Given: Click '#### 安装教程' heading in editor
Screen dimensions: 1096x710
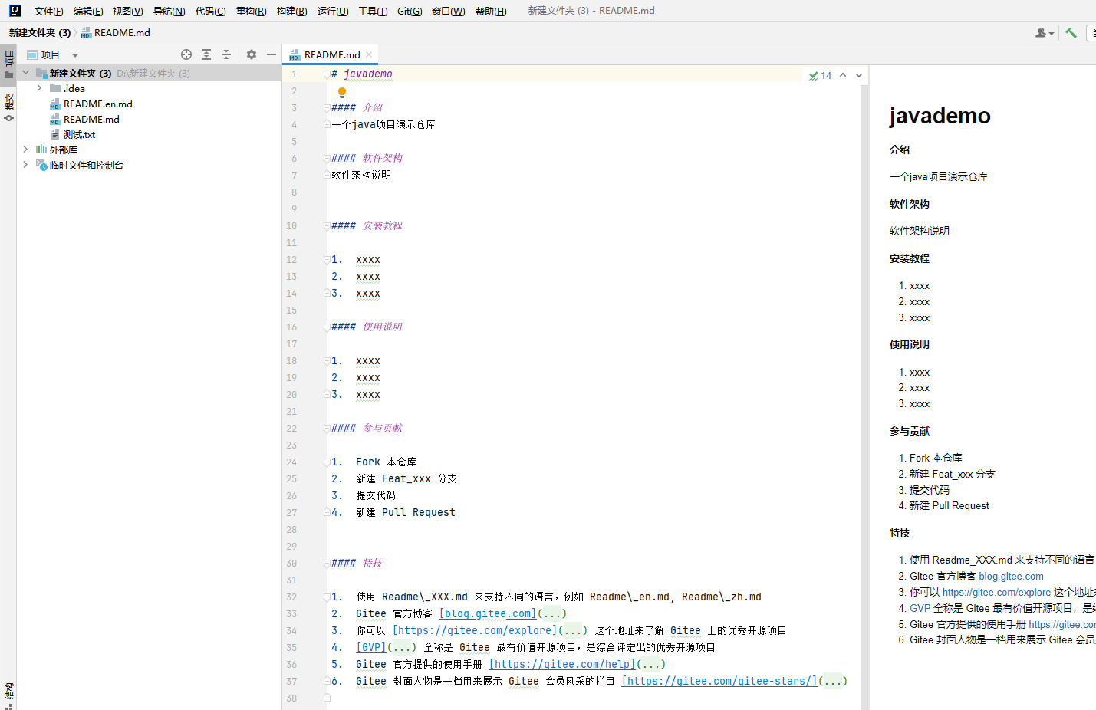Looking at the screenshot, I should point(367,226).
